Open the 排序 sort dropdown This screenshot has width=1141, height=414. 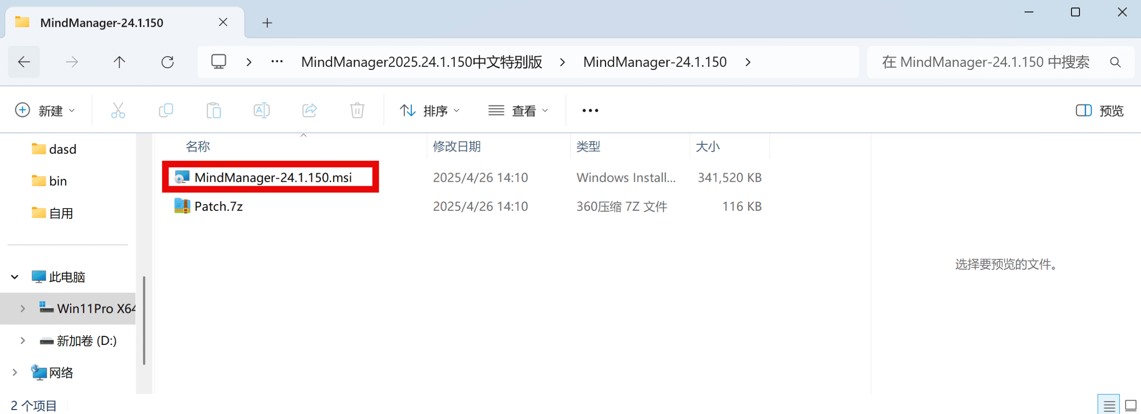429,111
